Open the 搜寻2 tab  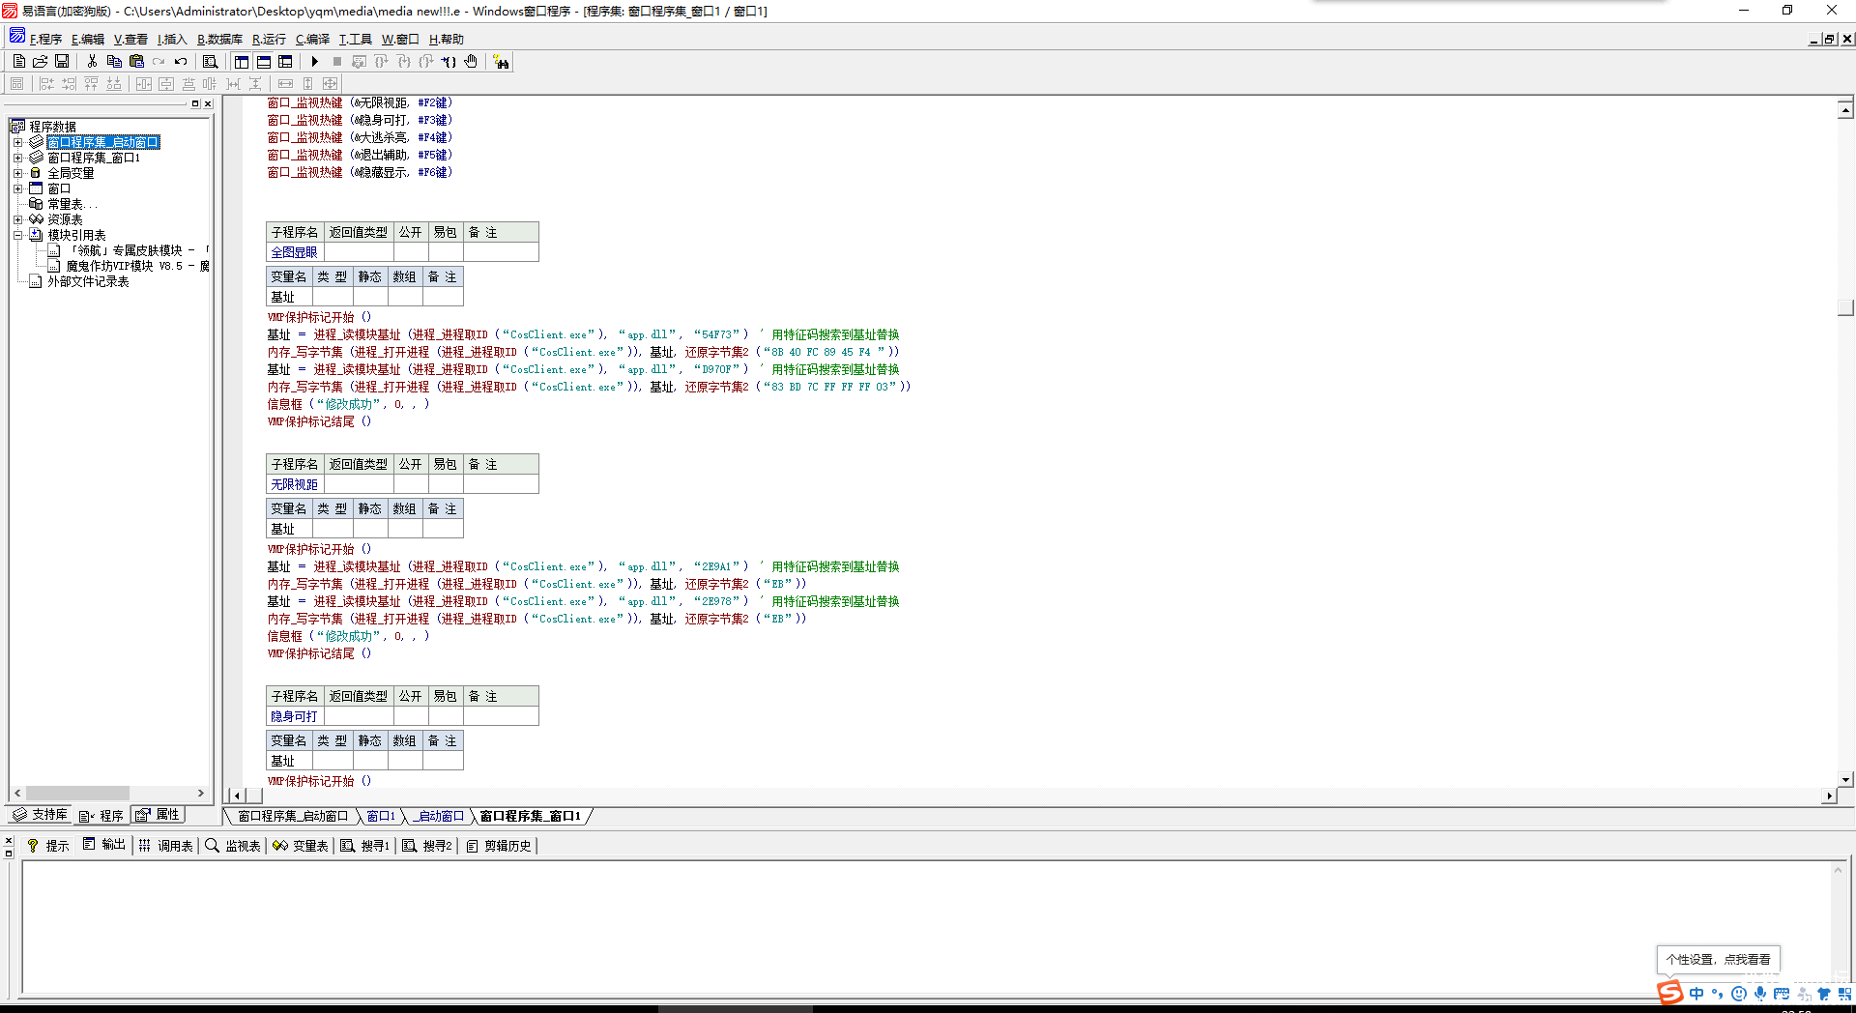pyautogui.click(x=428, y=846)
